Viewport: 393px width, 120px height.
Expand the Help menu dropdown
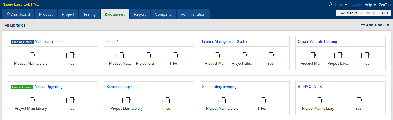(370, 5)
